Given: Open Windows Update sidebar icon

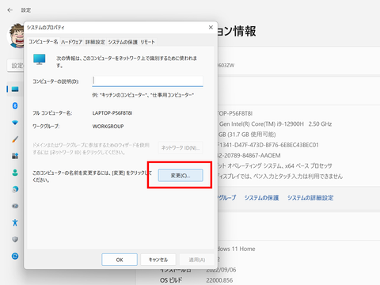Looking at the screenshot, I should pyautogui.click(x=15, y=256).
